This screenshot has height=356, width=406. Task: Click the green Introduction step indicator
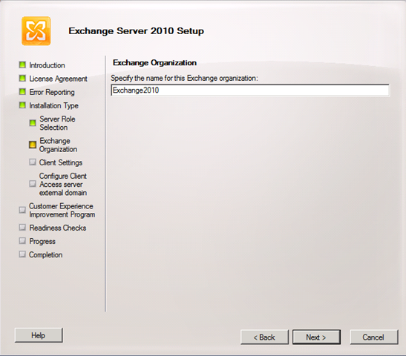point(22,65)
